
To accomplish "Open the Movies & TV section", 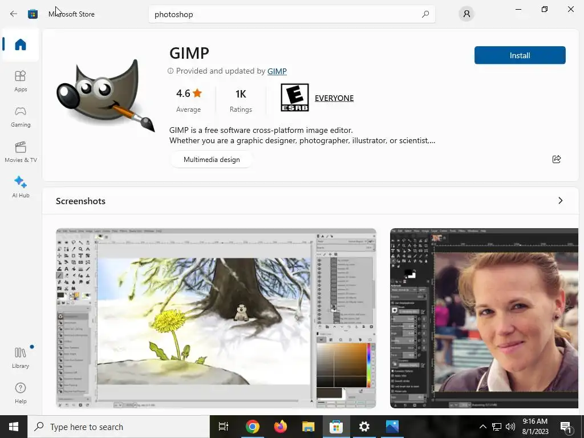I will point(21,152).
